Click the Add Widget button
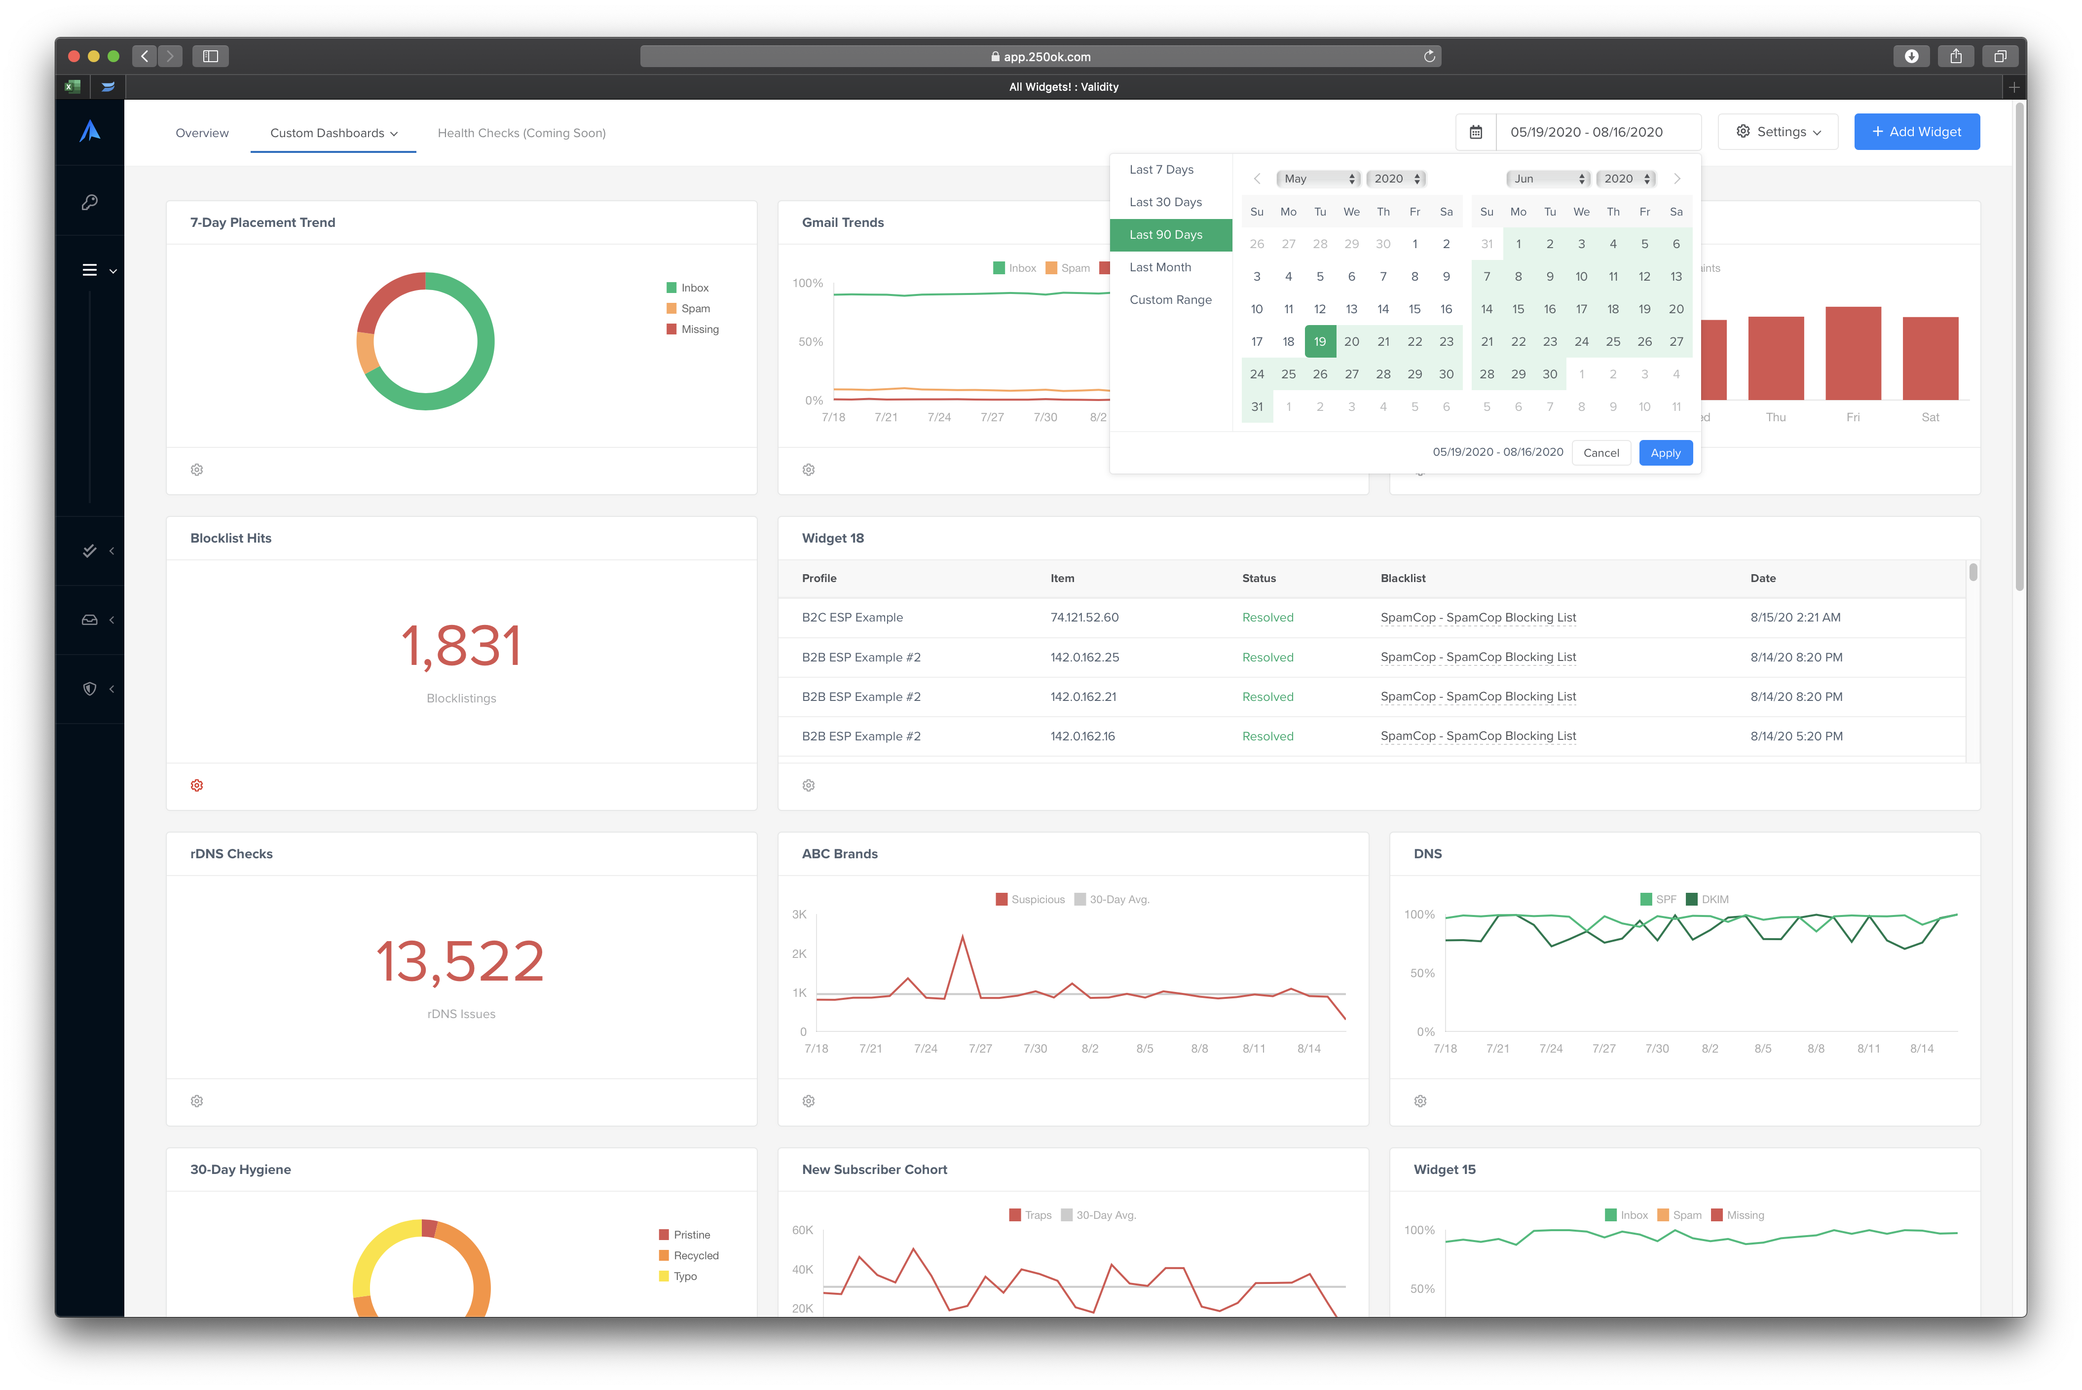2082x1390 pixels. (1916, 132)
